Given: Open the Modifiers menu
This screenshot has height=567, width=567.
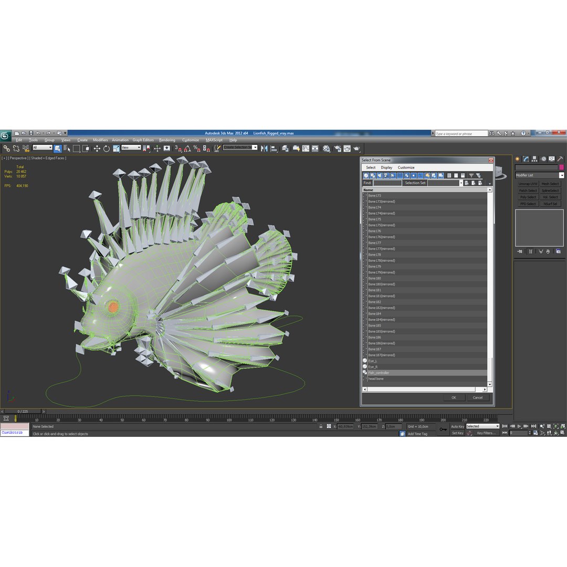Looking at the screenshot, I should pos(100,140).
